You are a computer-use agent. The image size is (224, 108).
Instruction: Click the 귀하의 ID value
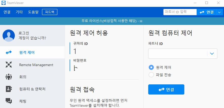[x=75, y=51]
